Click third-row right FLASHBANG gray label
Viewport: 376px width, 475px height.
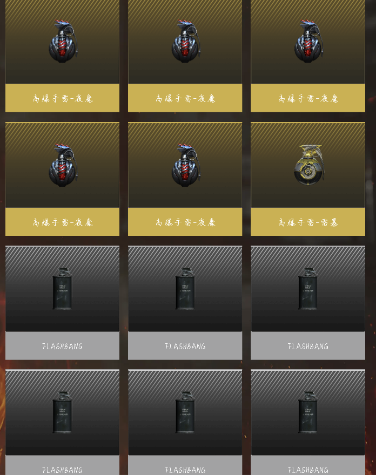coord(308,346)
